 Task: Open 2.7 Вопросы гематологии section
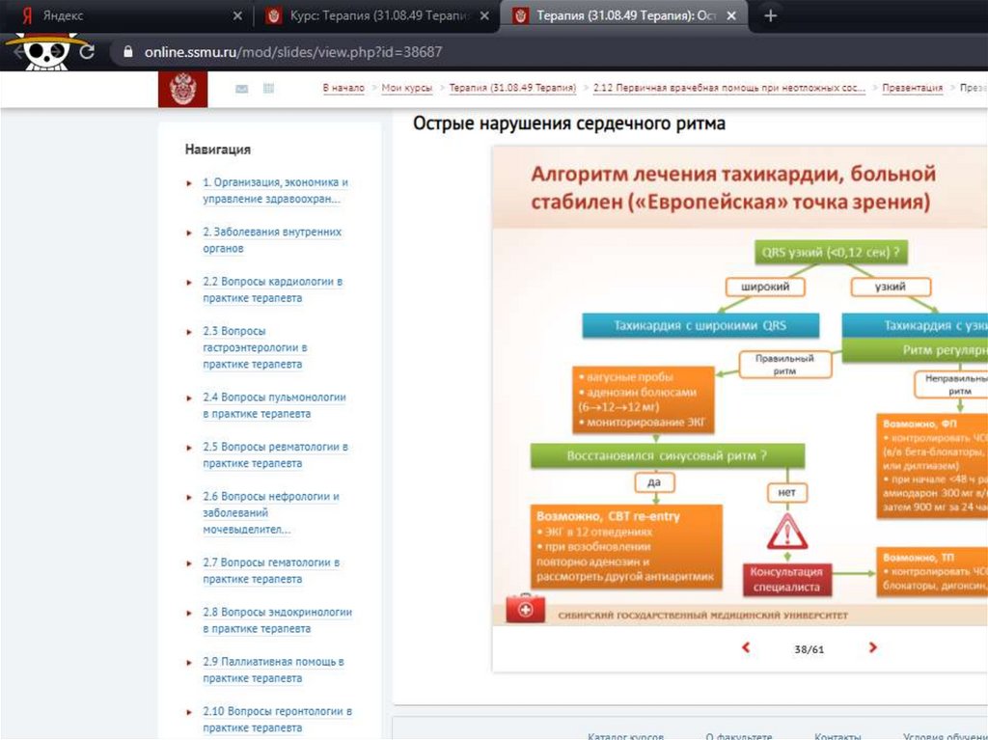(x=271, y=570)
